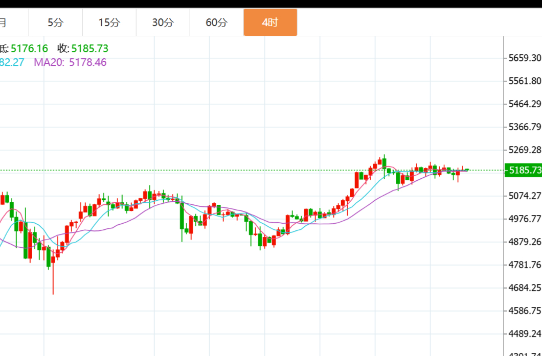Choose the 60分 timeframe tab

216,22
